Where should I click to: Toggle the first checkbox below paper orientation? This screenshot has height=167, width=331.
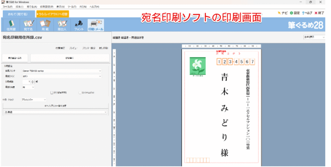[51, 92]
